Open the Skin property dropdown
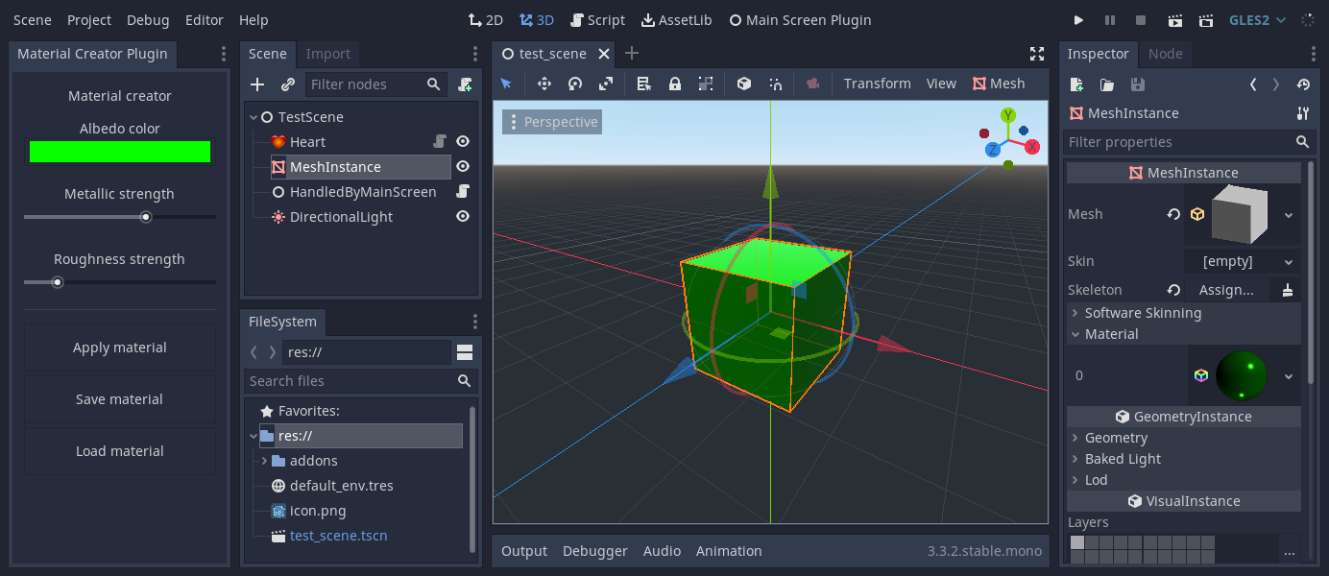 [1243, 260]
